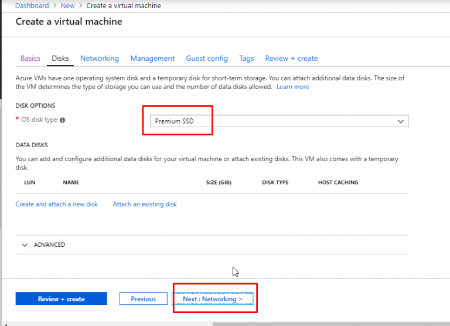Screen dimensions: 450x326
Task: Open the Tags tab
Action: point(247,59)
